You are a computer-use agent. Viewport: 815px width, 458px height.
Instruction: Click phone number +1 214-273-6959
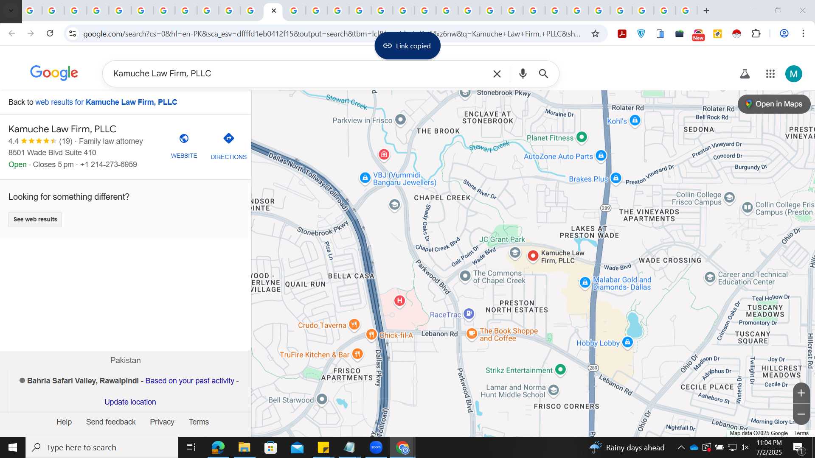[109, 165]
